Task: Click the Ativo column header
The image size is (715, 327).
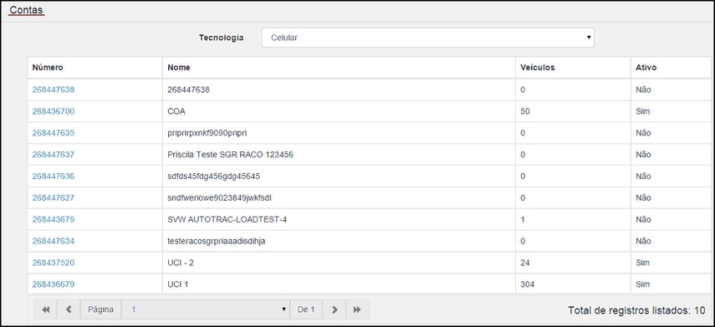Action: 672,68
